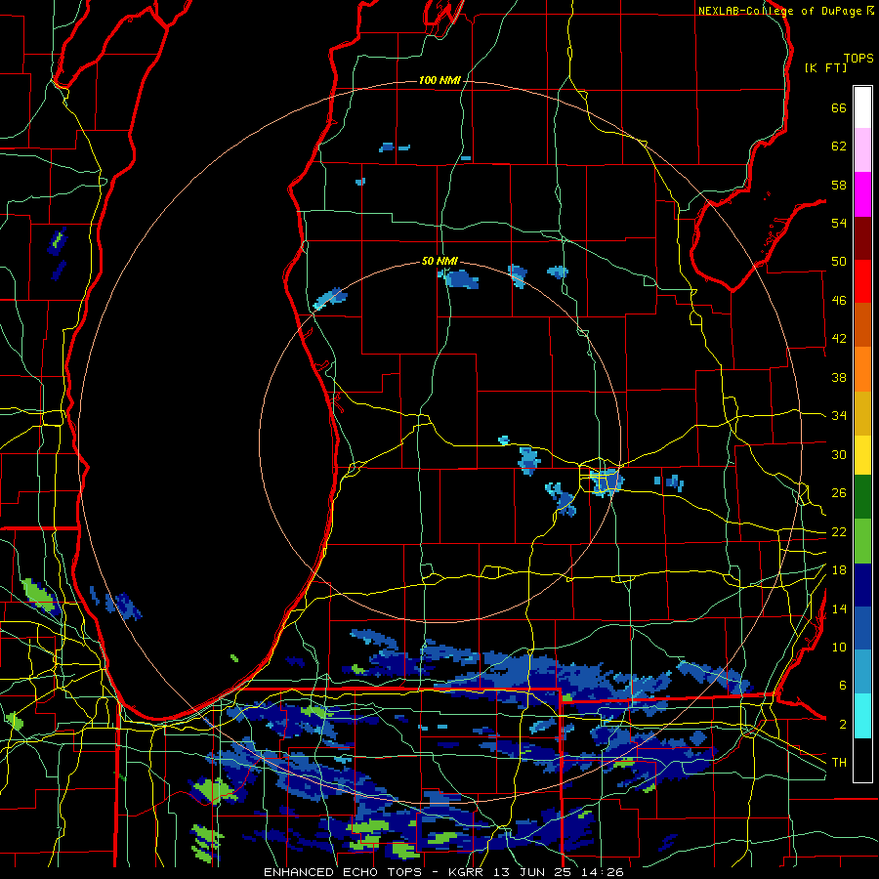Click the 62 value on the legend scale

(839, 146)
